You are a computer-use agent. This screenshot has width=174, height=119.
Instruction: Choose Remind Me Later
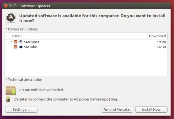[x=117, y=109]
